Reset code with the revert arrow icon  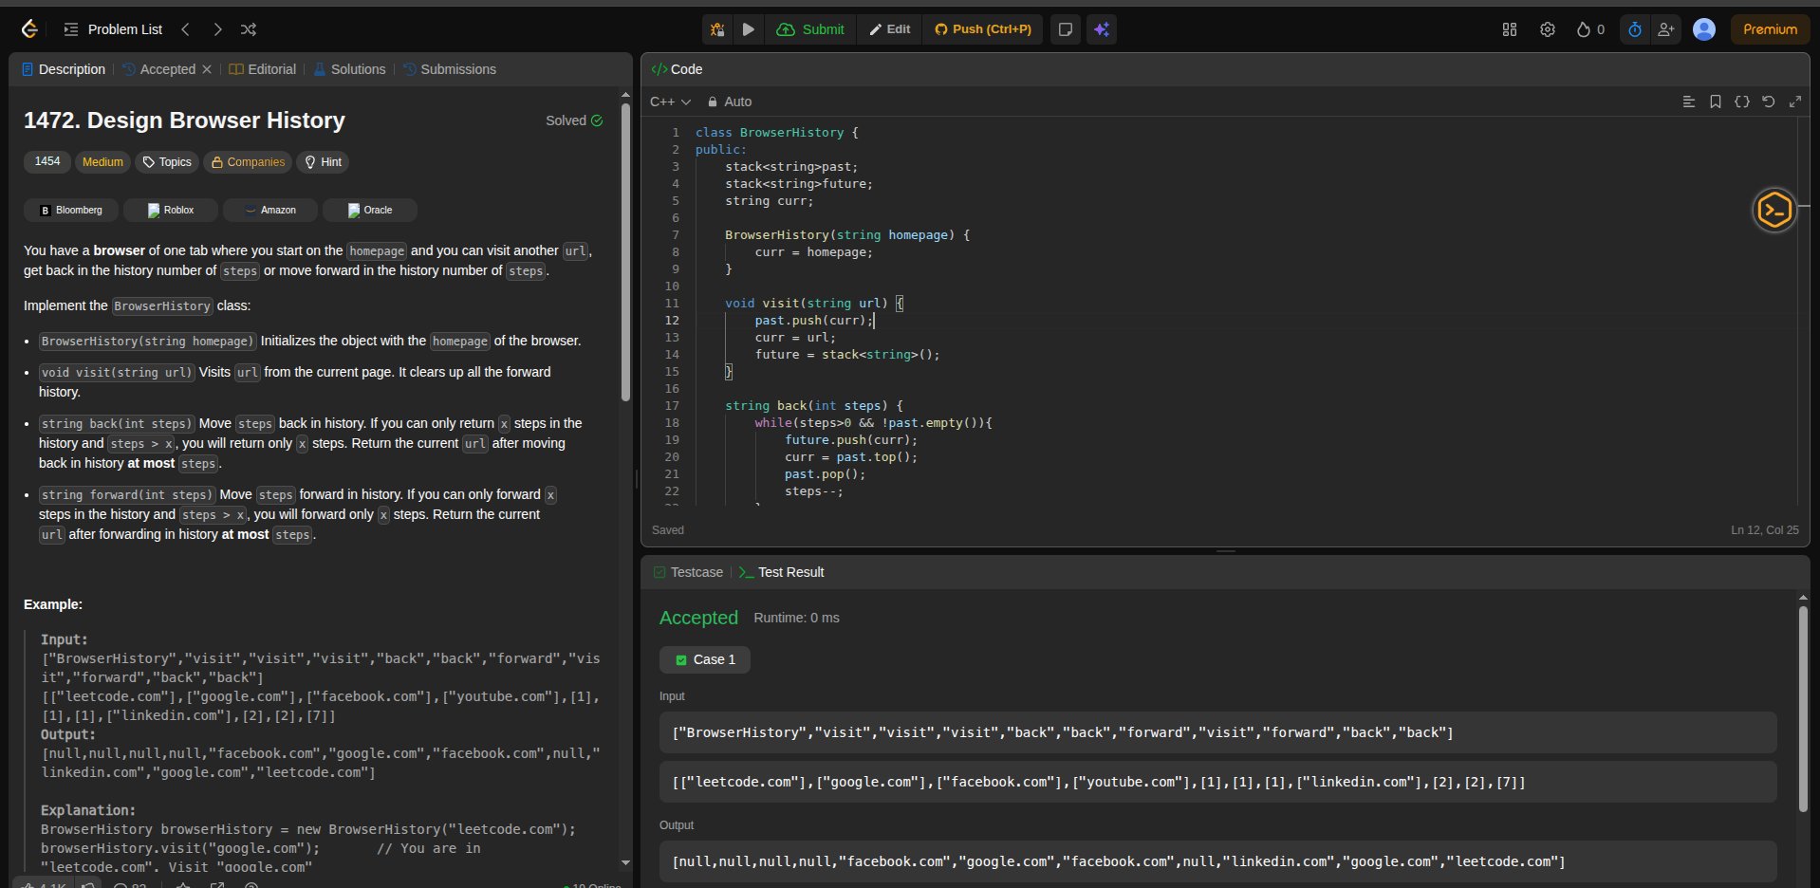point(1769,102)
